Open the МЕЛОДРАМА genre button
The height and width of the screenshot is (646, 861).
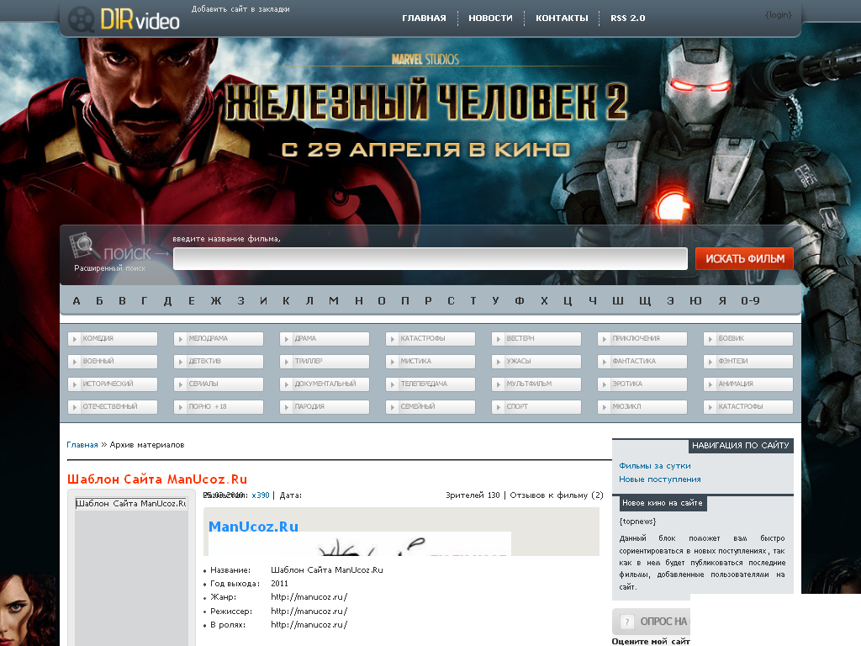(x=219, y=339)
